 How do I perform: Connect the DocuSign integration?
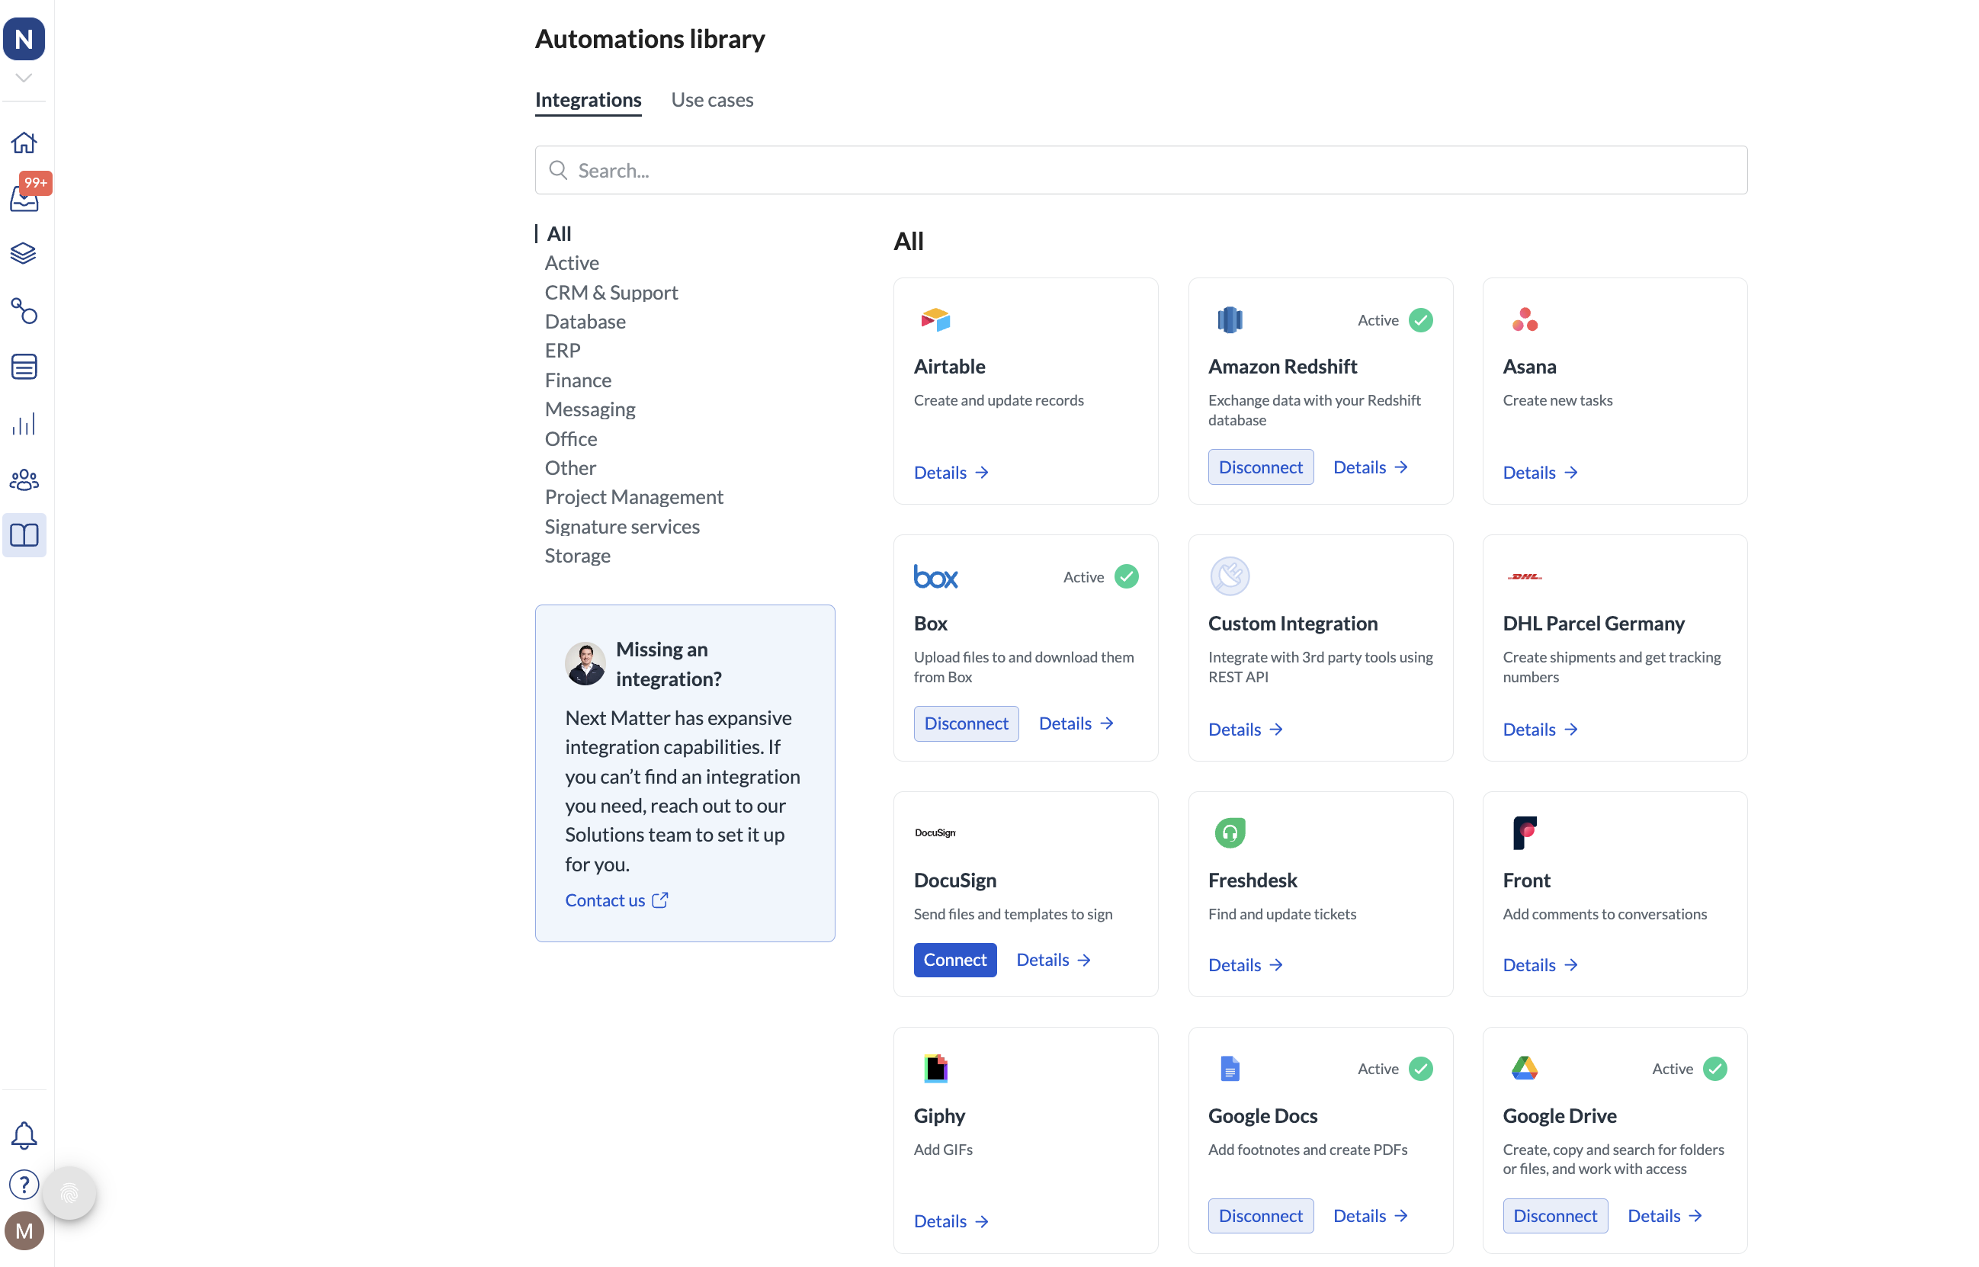[x=954, y=959]
